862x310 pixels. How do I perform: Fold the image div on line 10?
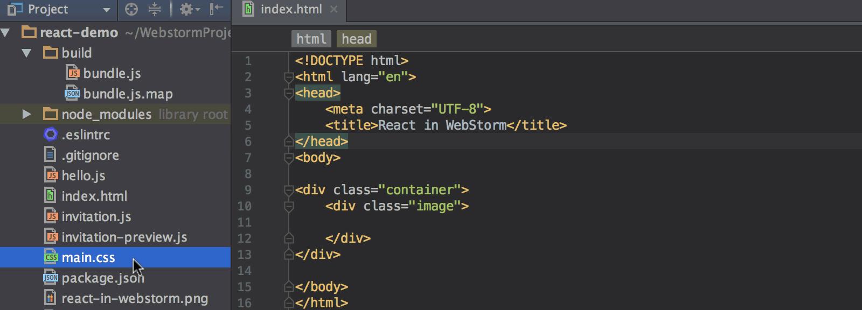tap(289, 206)
